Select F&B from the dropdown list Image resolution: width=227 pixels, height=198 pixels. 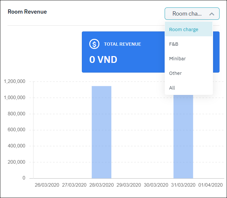174,44
